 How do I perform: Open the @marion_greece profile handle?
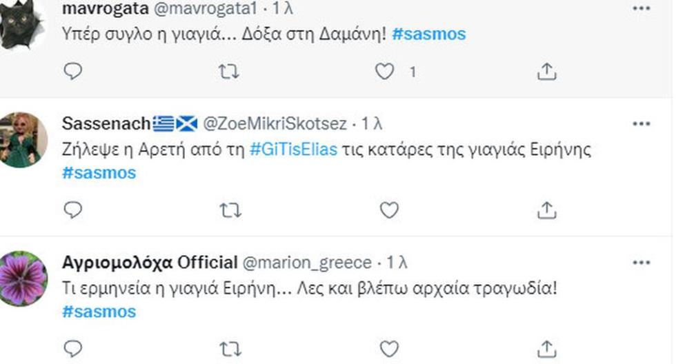(x=308, y=263)
